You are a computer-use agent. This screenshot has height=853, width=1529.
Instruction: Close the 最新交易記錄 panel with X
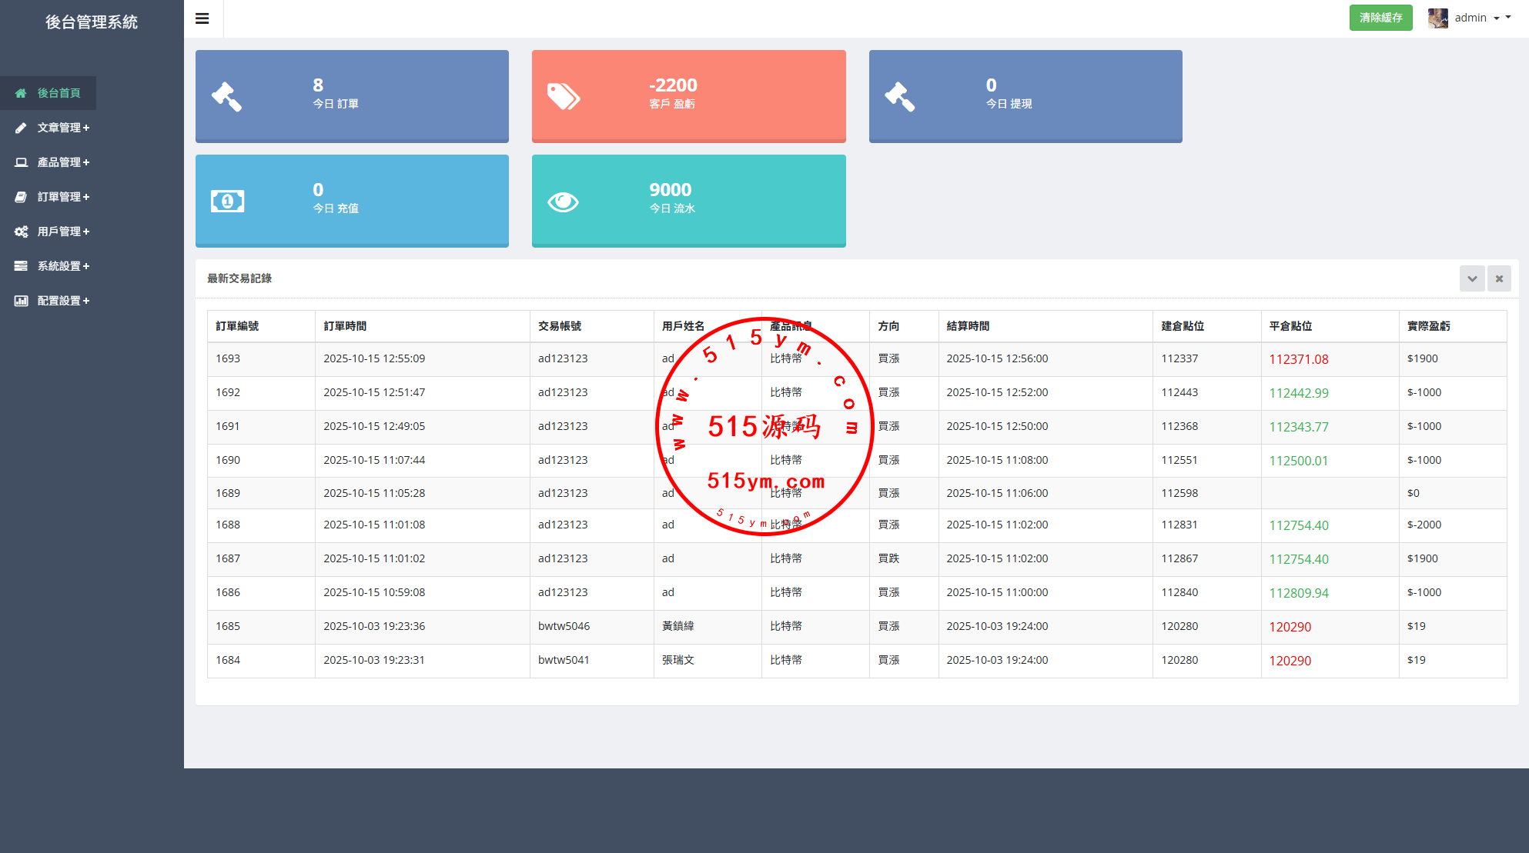[1499, 278]
